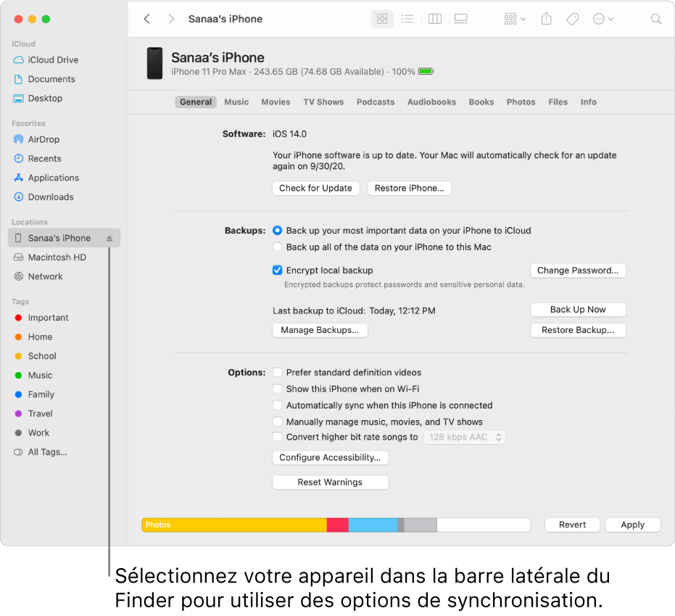Viewport: 675px width, 616px height.
Task: Select the orange Home tag
Action: point(33,337)
